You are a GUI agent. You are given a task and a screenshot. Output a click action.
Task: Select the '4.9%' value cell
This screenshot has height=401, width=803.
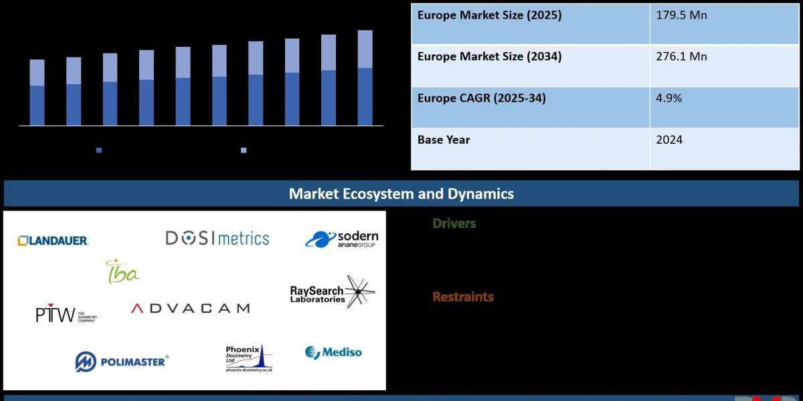(724, 108)
